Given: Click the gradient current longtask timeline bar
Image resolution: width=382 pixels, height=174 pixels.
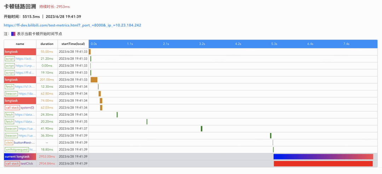Looking at the screenshot, I should 323,157.
